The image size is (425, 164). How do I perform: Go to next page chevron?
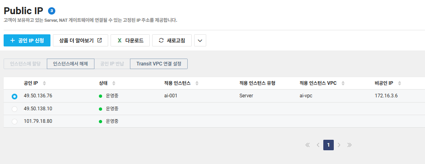pos(339,145)
